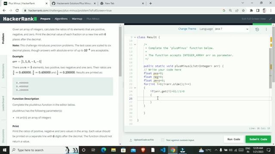
Task: Open the volume control in tray
Action: tap(231, 150)
